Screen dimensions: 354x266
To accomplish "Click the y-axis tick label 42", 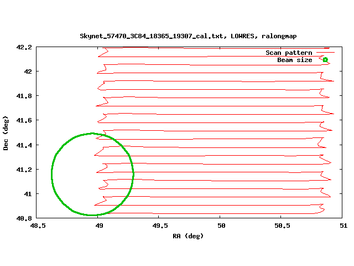I will tap(28, 71).
